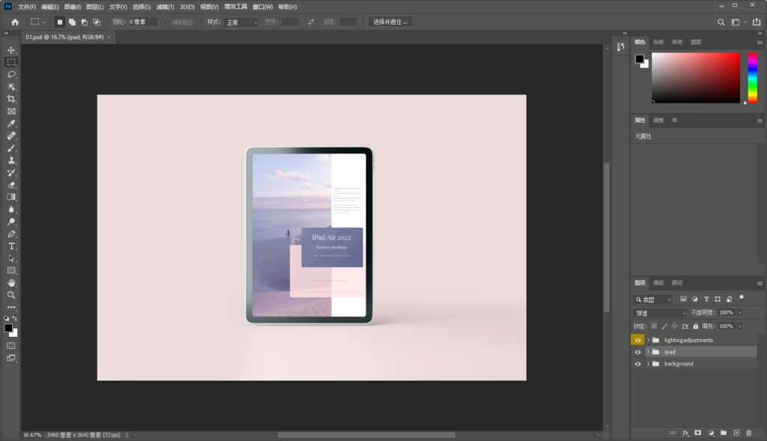The height and width of the screenshot is (441, 767).
Task: Select the Horizontal Type tool
Action: coord(11,246)
